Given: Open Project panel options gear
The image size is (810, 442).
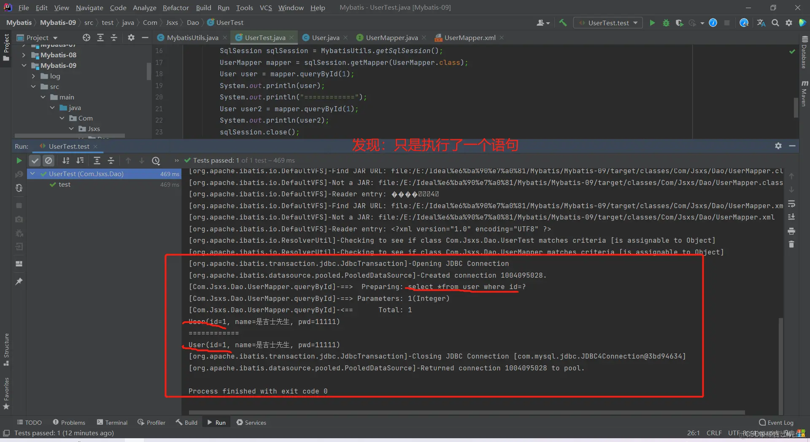Looking at the screenshot, I should tap(131, 38).
